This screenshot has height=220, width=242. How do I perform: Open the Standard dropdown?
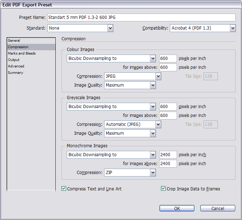point(80,28)
